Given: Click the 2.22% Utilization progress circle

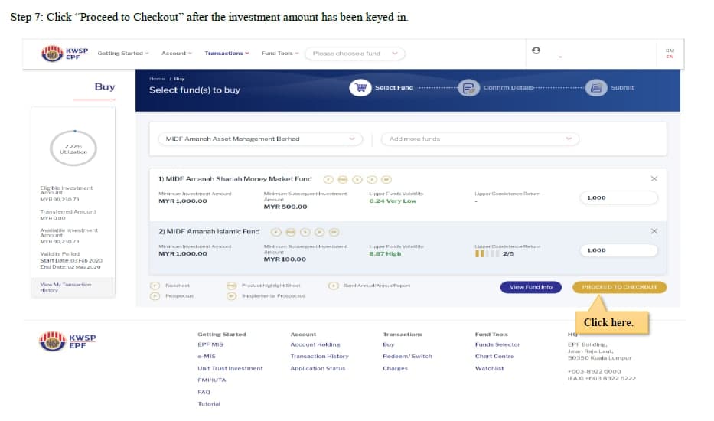Looking at the screenshot, I should 73,148.
